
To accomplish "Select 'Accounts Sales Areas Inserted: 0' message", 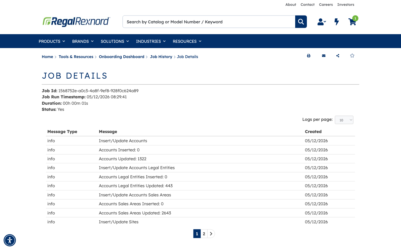I will click(131, 204).
